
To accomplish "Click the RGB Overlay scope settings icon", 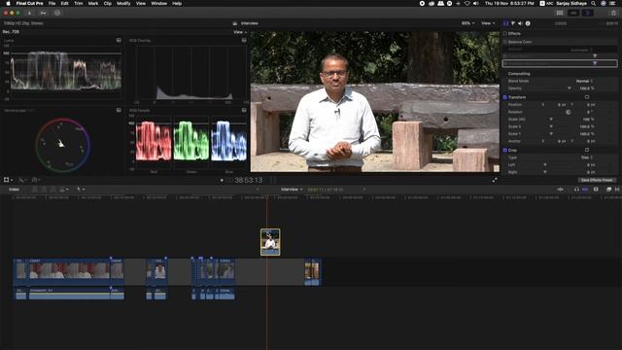I will [244, 40].
